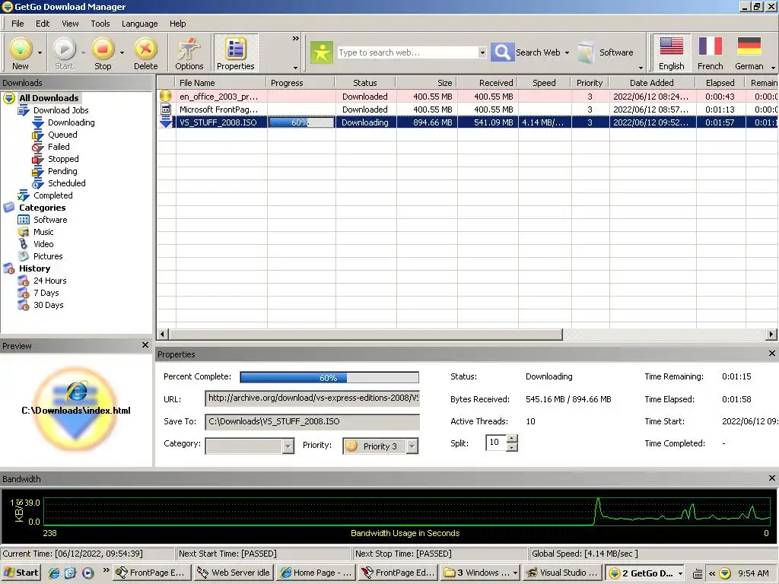Open the language toolbar options arrow

(x=773, y=68)
